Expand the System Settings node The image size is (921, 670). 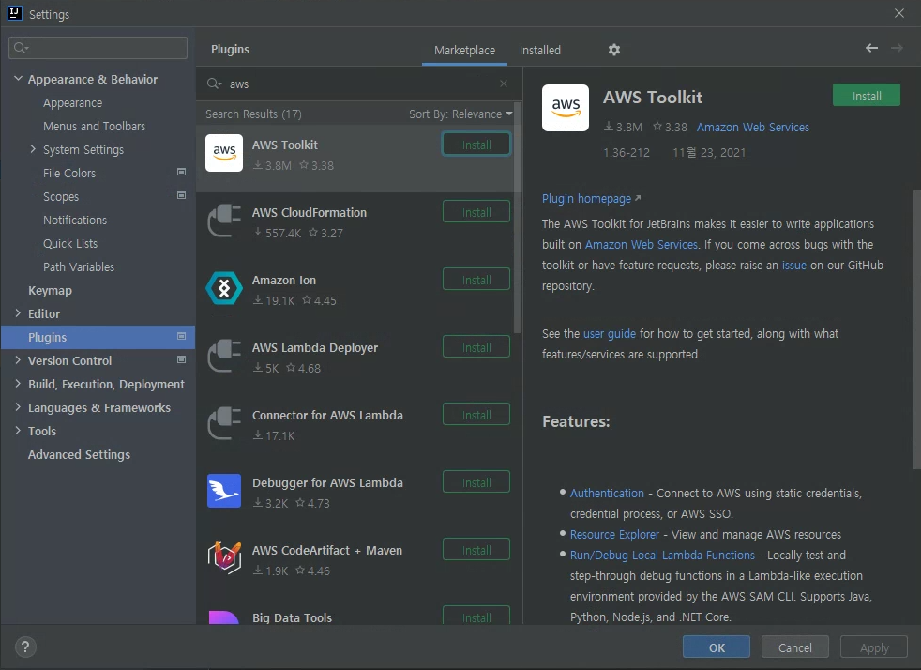[x=33, y=149]
